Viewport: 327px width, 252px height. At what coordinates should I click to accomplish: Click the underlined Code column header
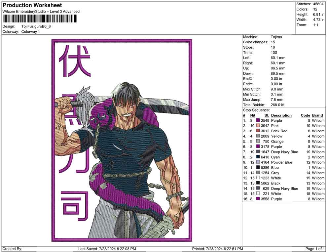(x=305, y=115)
